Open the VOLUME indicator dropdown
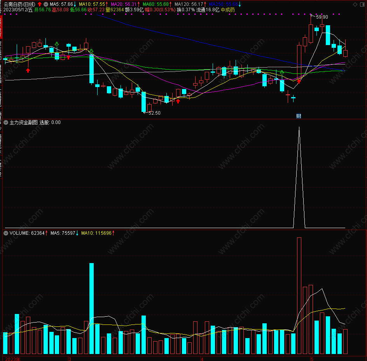Screen dimensions: 367x361 click(x=6, y=233)
